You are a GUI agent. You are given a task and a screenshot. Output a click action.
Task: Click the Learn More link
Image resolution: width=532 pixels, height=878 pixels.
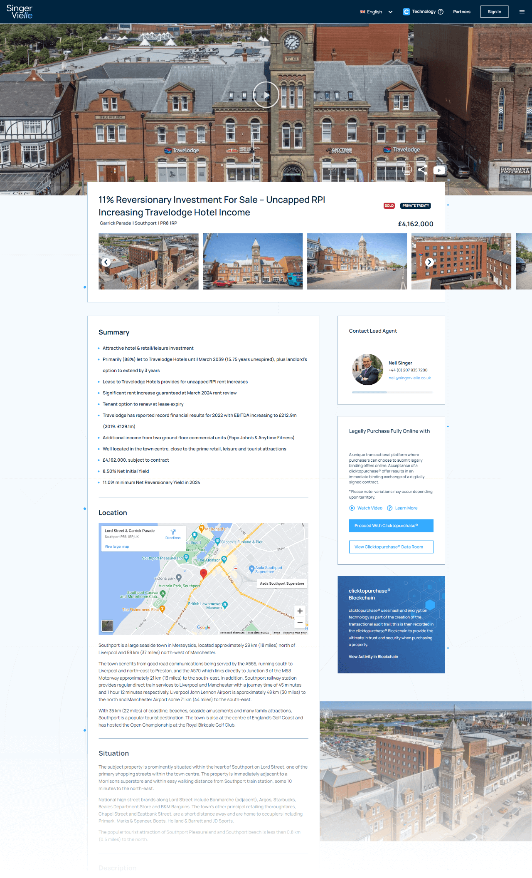[x=406, y=508]
